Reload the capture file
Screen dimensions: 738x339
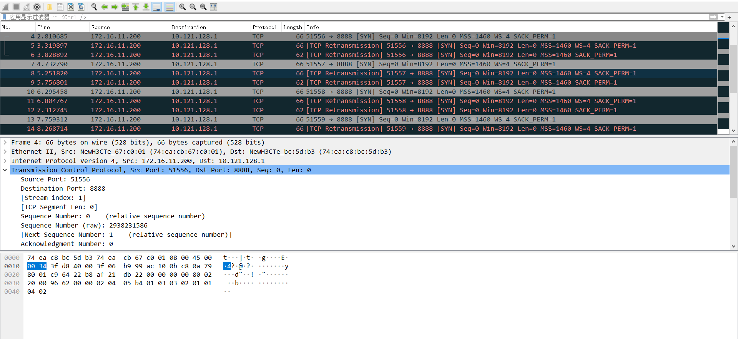click(81, 7)
